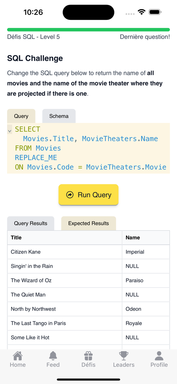Open the Défis gift icon

click(x=88, y=355)
